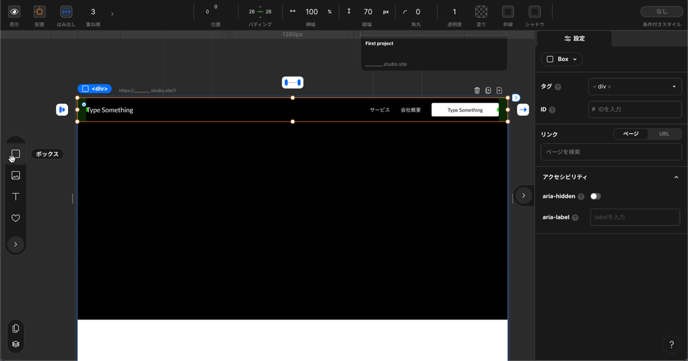Click the パディング padding control
The image size is (688, 361).
pos(260,11)
